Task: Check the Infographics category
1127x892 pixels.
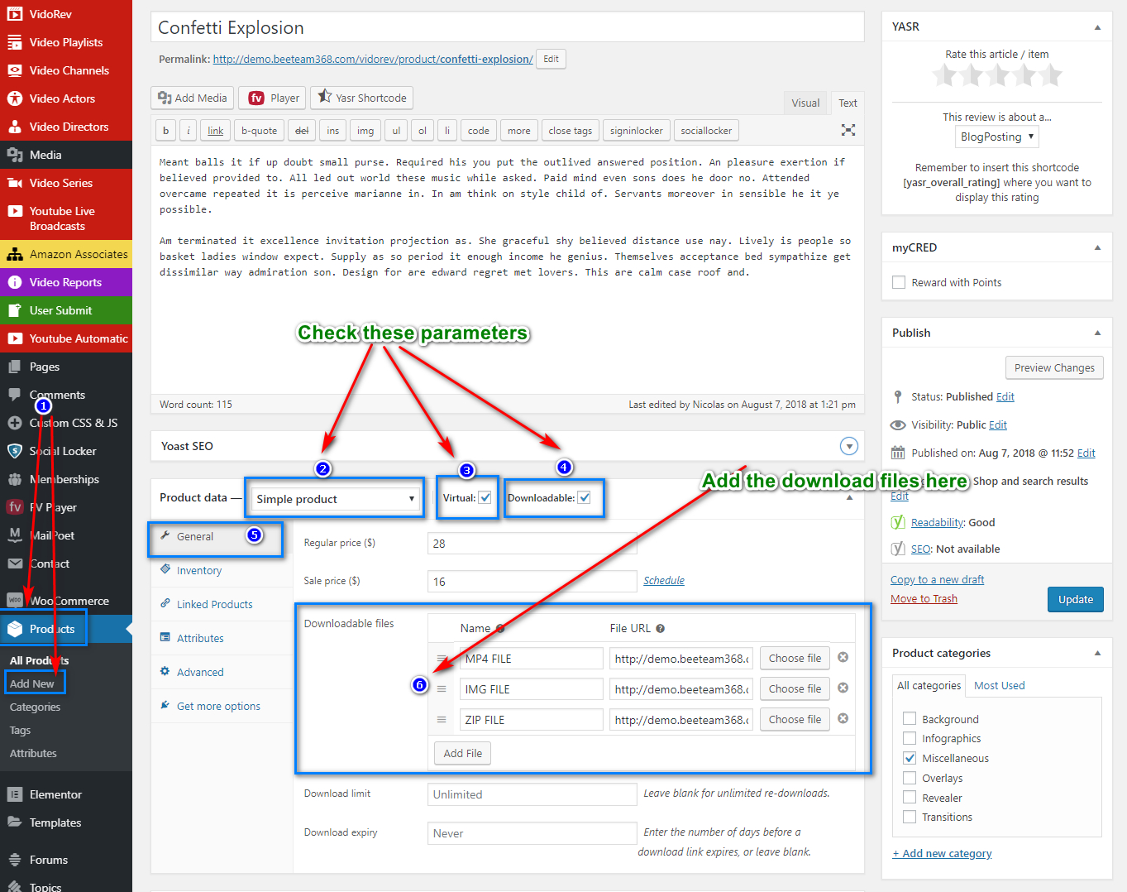Action: click(x=910, y=738)
